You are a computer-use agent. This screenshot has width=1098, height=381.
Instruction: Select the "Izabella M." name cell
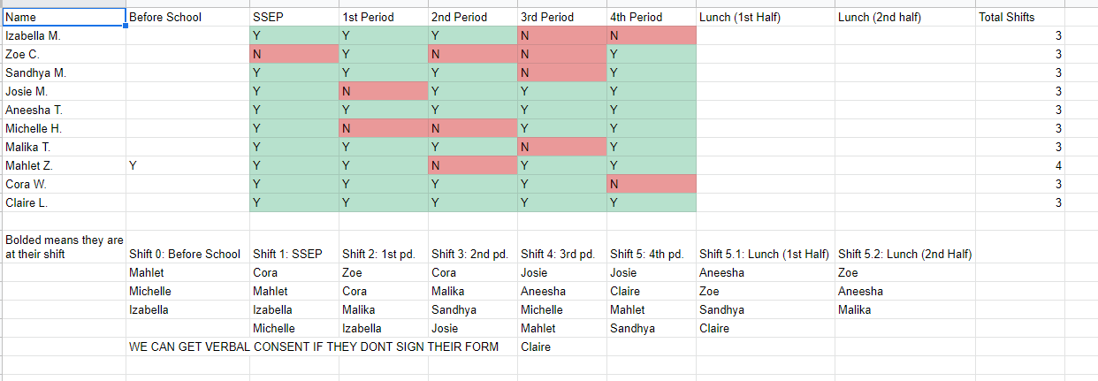tap(63, 35)
